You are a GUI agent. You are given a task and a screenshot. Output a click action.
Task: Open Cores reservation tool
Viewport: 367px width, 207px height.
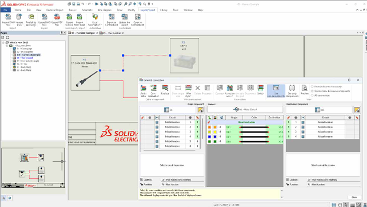point(154,91)
